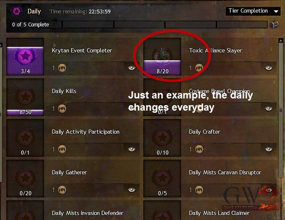This screenshot has width=285, height=220.
Task: Click the achievement list scrollbar handle
Action: coord(281,110)
